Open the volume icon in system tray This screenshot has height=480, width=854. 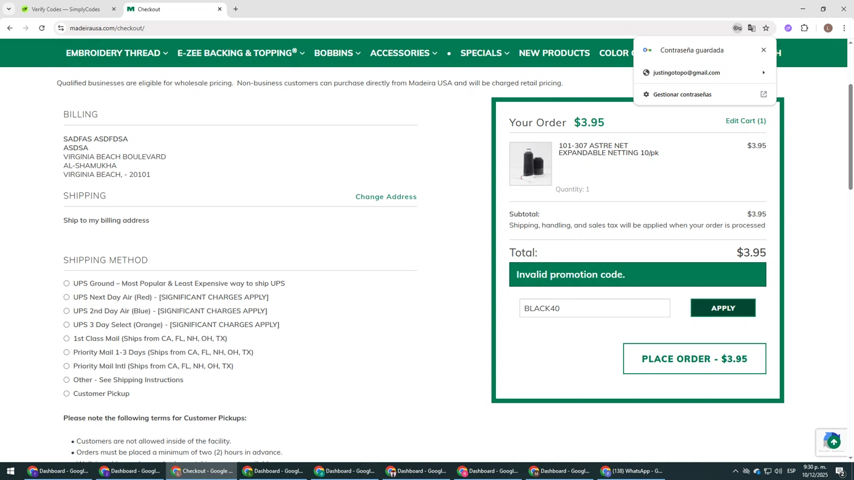(x=778, y=471)
